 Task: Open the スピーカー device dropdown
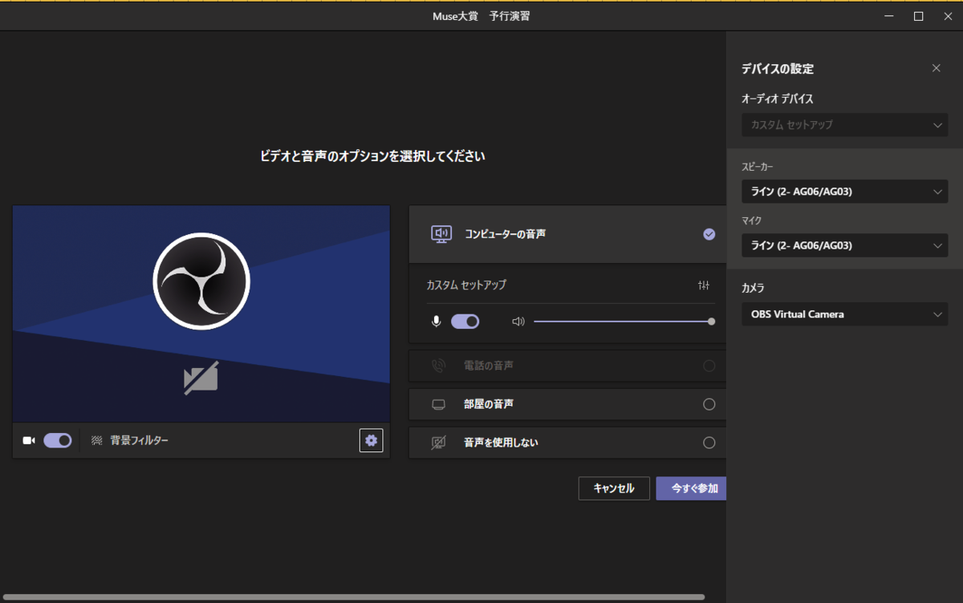click(x=843, y=191)
